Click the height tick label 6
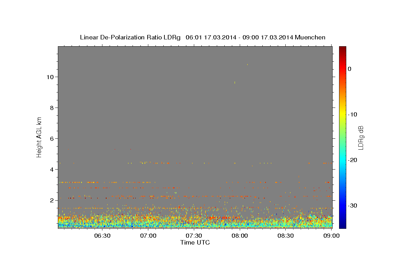 click(x=51, y=138)
